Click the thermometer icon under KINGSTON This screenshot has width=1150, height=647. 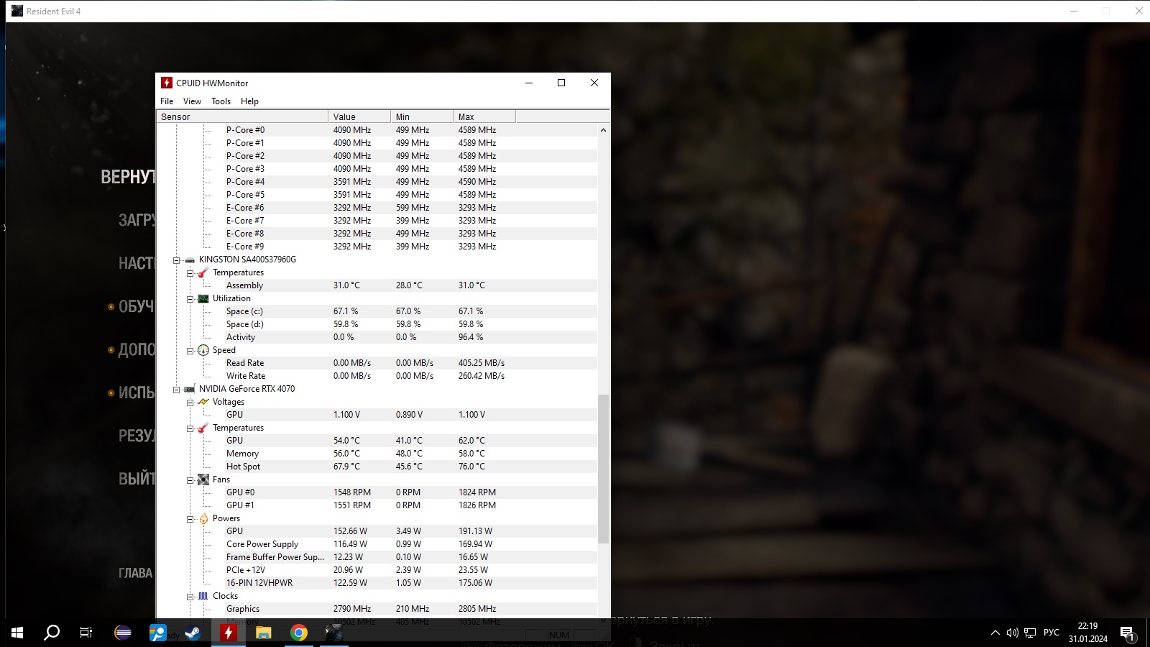(x=203, y=272)
